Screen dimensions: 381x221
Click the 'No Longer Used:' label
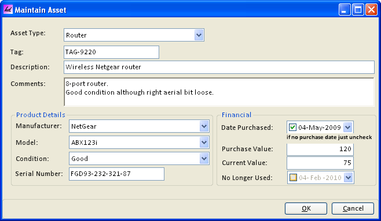click(247, 178)
